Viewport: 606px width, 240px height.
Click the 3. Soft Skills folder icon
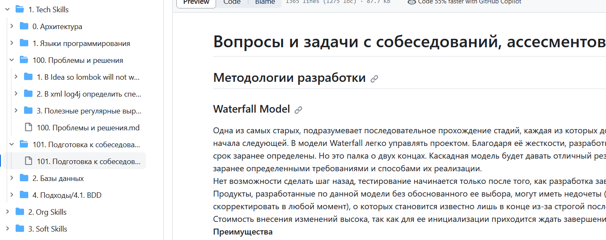[x=20, y=229]
